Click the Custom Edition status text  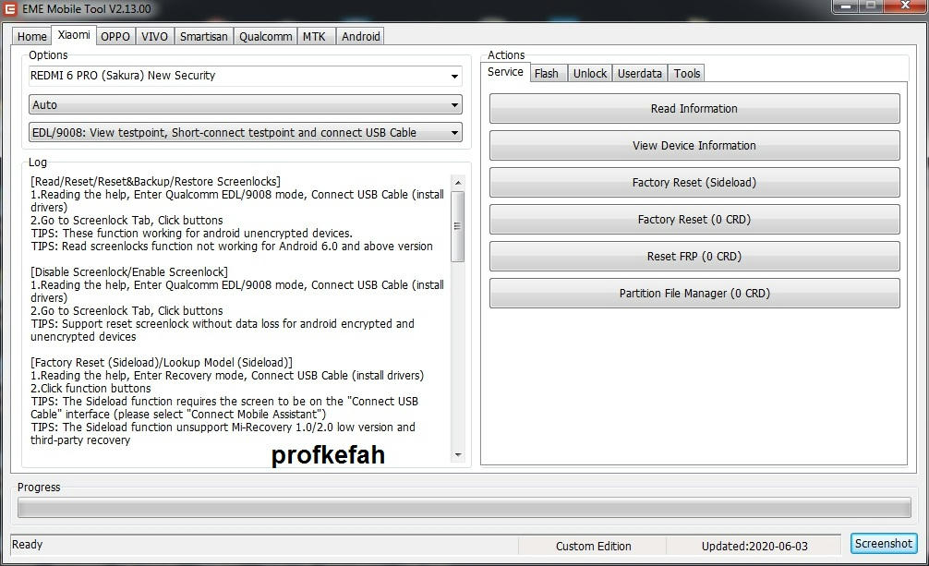pos(593,546)
